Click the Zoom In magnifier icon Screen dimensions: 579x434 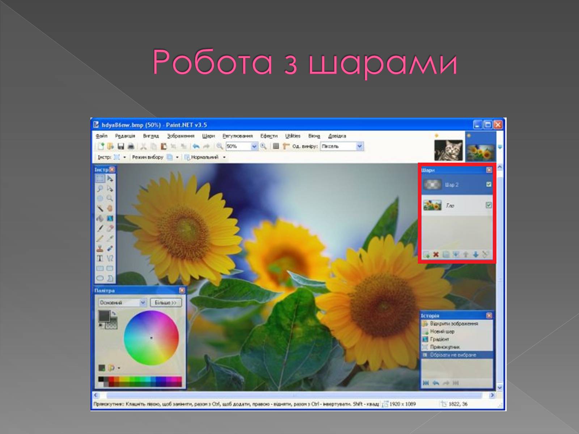(263, 146)
